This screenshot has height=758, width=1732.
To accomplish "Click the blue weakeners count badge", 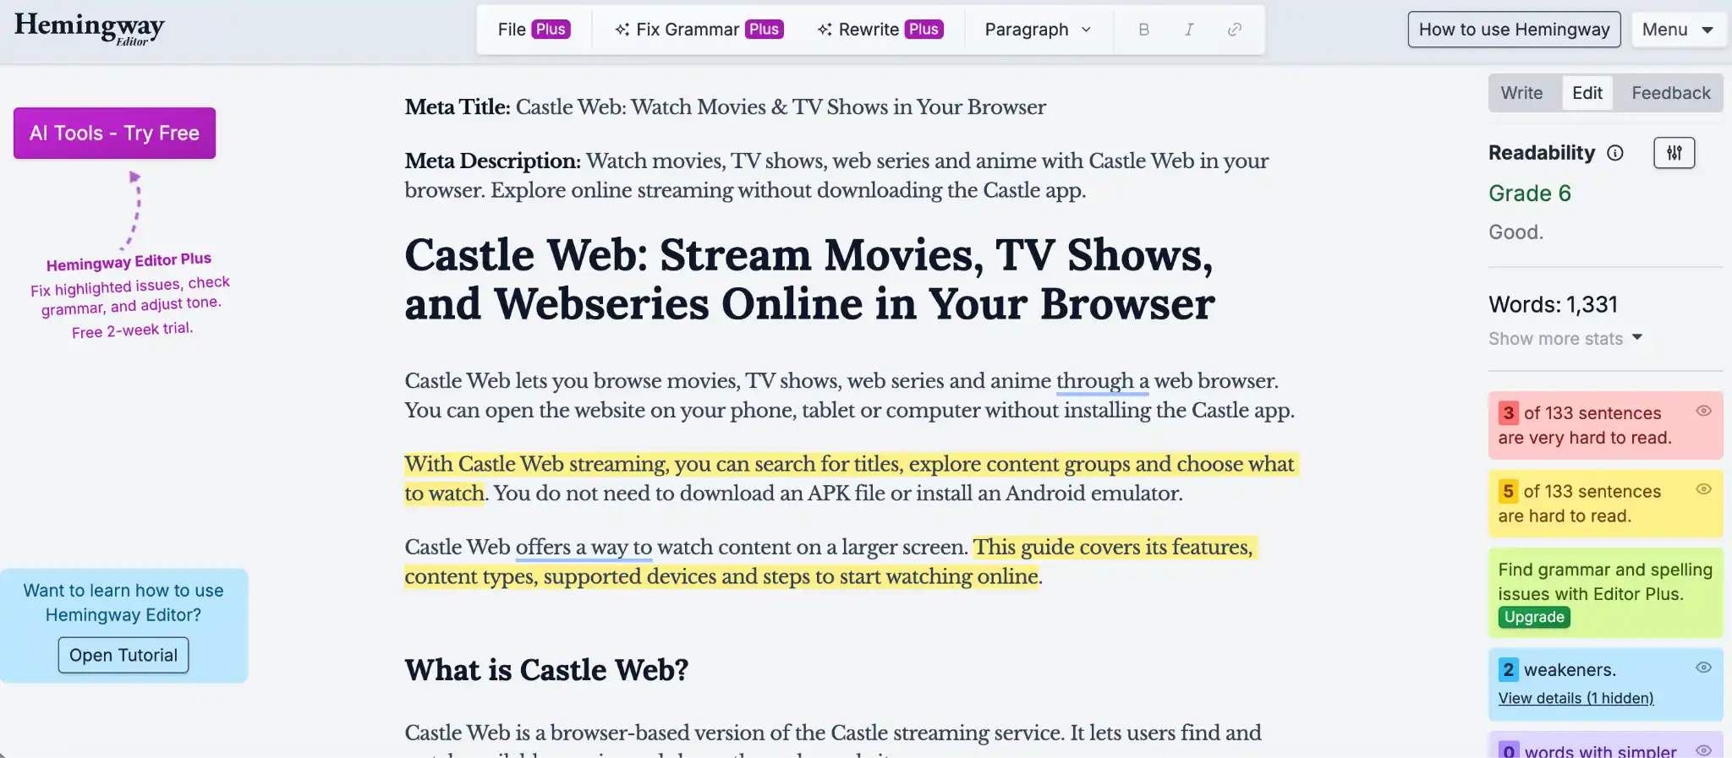I will click(1509, 670).
